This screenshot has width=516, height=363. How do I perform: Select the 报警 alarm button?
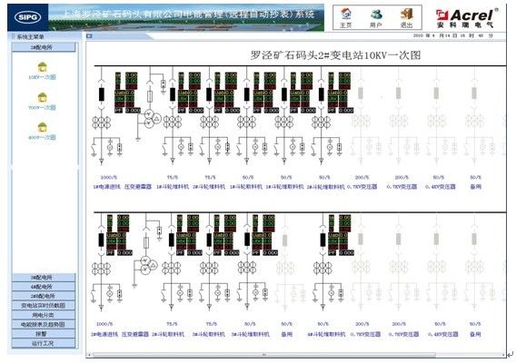pos(44,334)
